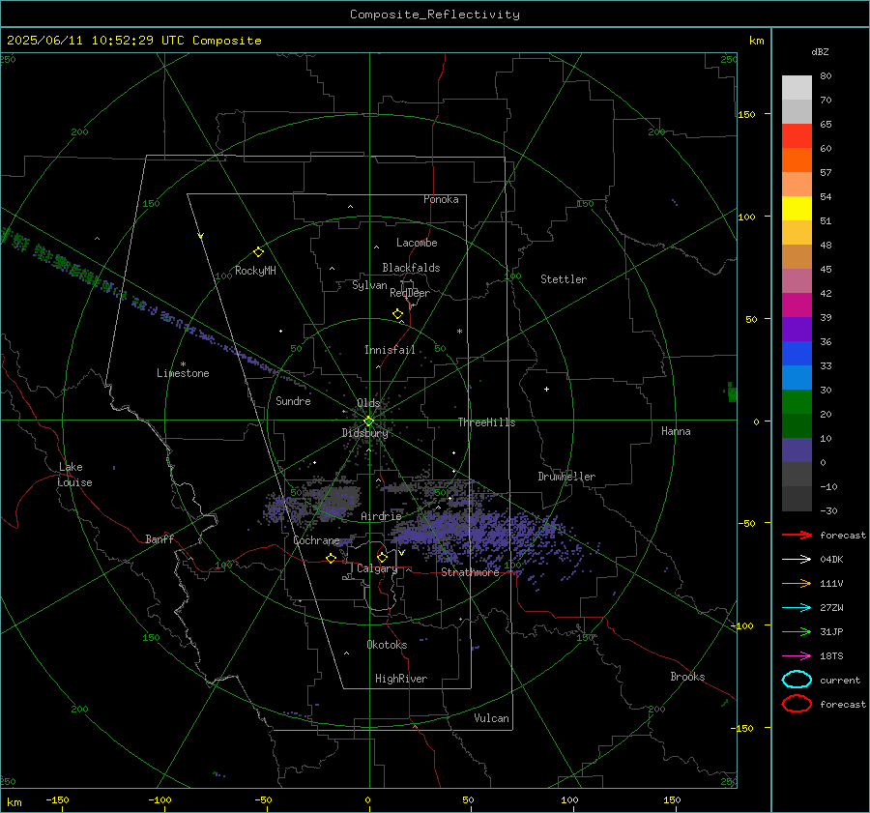Click the Brooks map label
This screenshot has width=870, height=813.
687,677
